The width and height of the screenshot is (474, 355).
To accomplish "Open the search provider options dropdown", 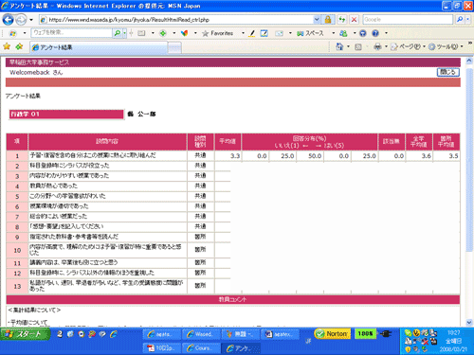I will (x=467, y=20).
